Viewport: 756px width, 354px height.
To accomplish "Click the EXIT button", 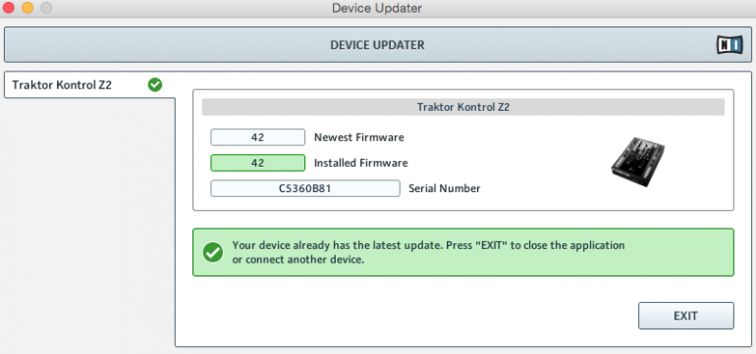I will click(x=686, y=316).
